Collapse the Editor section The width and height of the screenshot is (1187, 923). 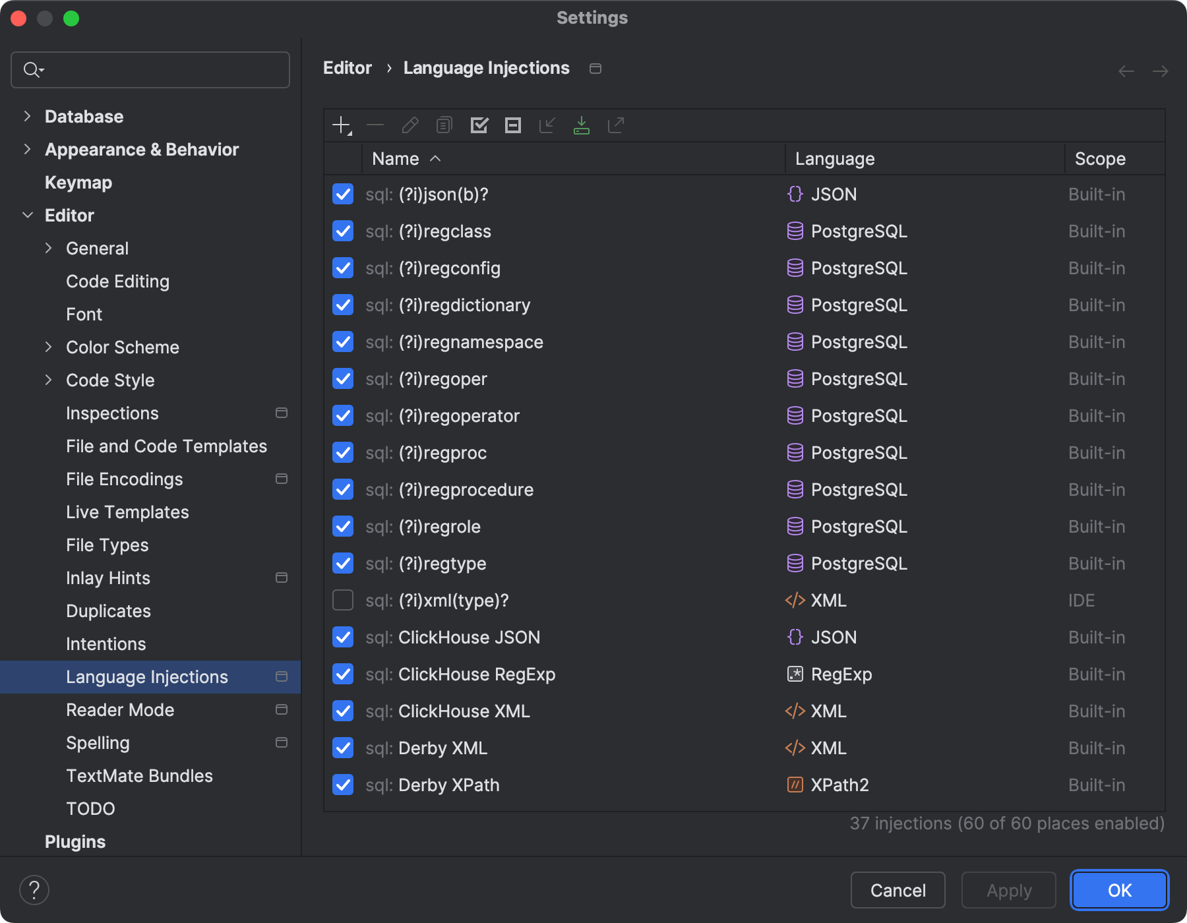pos(28,215)
